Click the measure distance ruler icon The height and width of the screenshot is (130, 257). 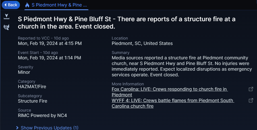click(6, 17)
